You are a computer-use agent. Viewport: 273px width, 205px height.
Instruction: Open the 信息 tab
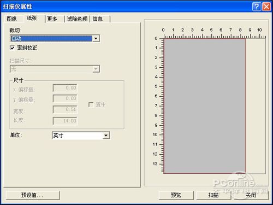[98, 19]
